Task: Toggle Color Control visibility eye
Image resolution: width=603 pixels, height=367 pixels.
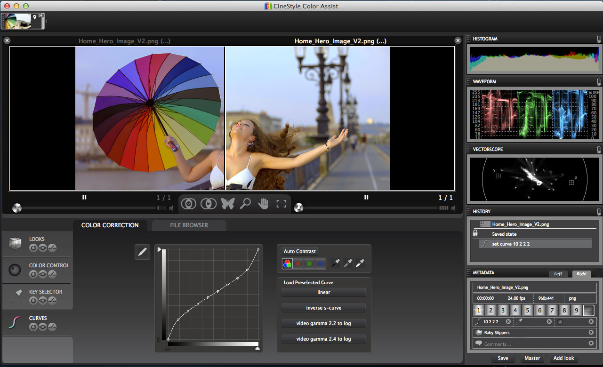Action: pyautogui.click(x=42, y=274)
